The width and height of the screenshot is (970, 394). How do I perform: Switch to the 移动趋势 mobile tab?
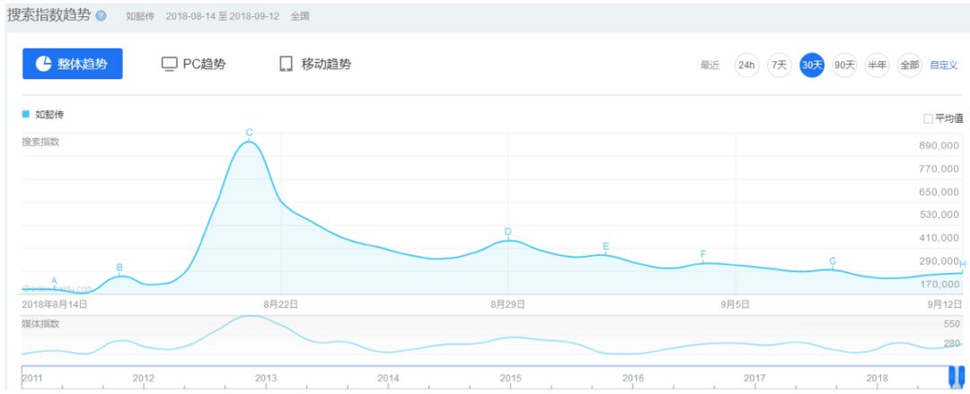pyautogui.click(x=315, y=64)
